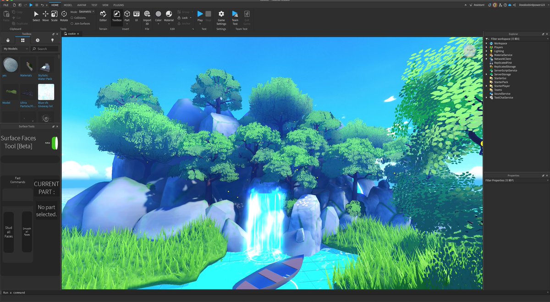Start a Team Test

click(235, 17)
